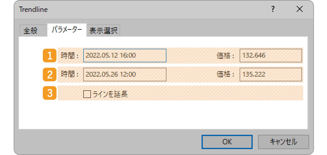
Task: Switch to the 全般 tab
Action: [30, 31]
